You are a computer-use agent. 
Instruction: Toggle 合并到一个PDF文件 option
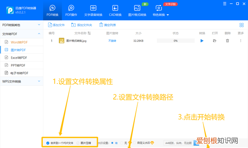coord(60,143)
